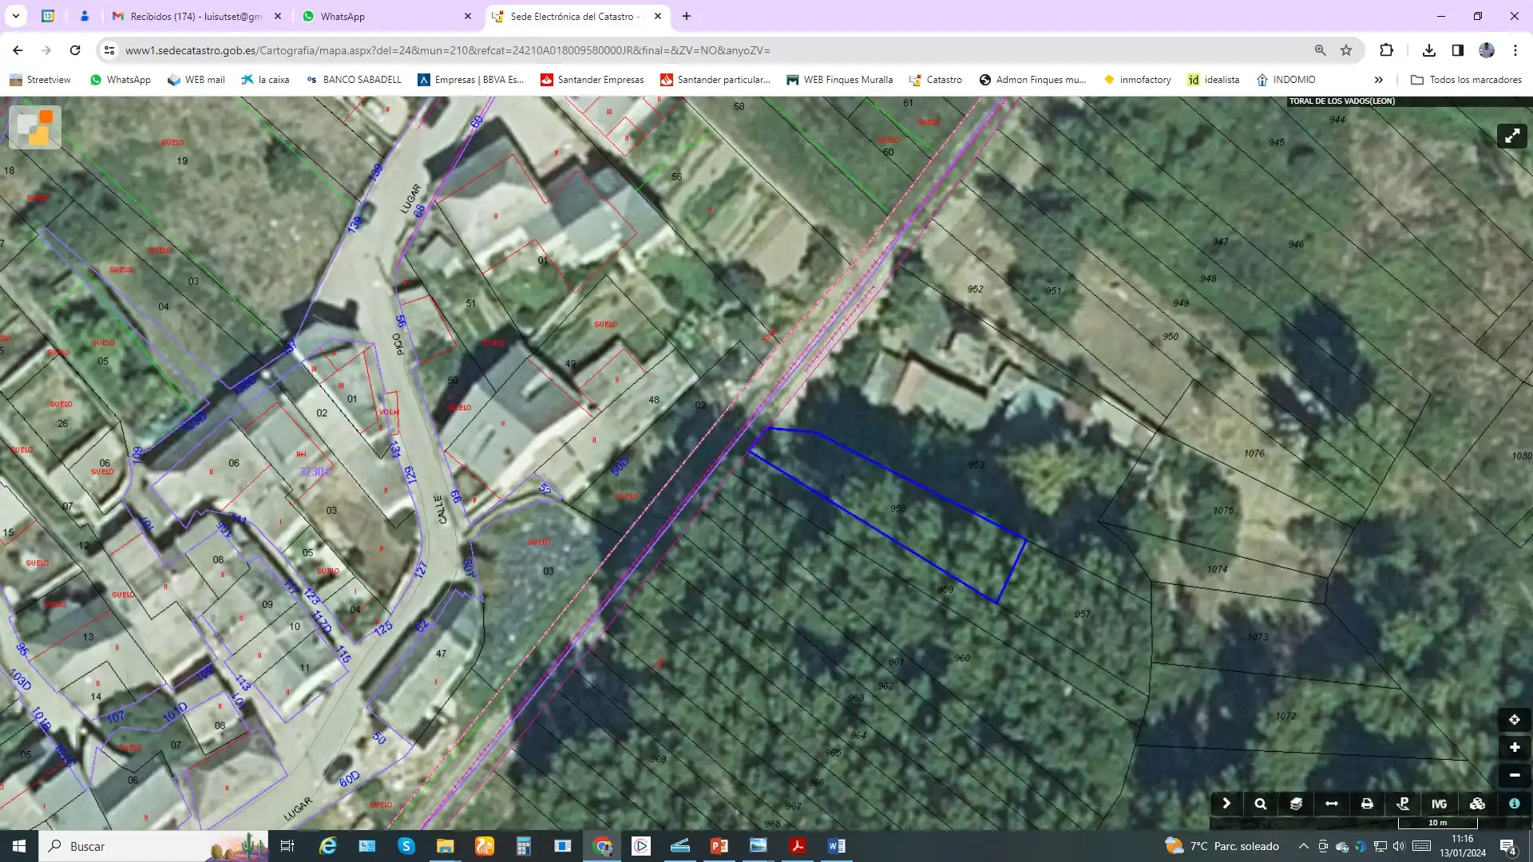The height and width of the screenshot is (862, 1533).
Task: Select the parcel query P tool
Action: pyautogui.click(x=1403, y=804)
